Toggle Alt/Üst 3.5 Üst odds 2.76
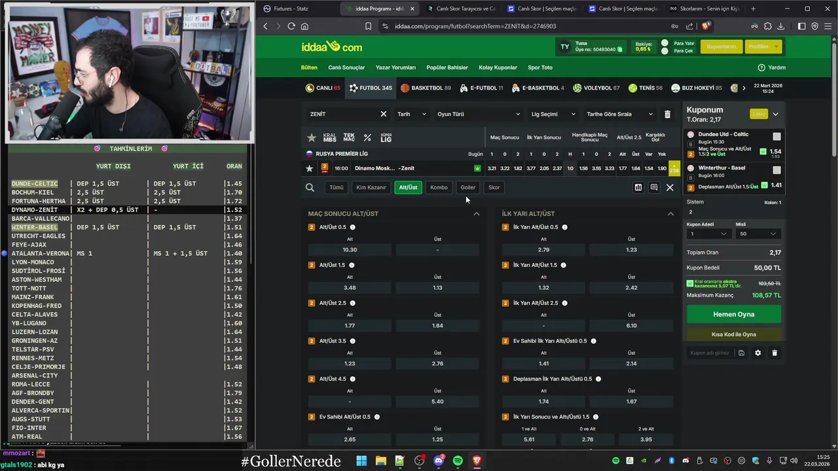838x471 pixels. (437, 363)
